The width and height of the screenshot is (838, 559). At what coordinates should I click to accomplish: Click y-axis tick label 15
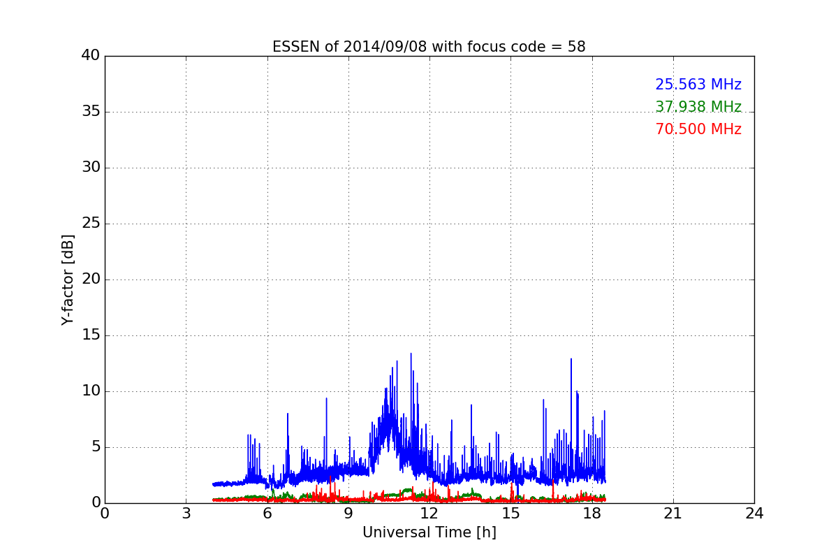click(91, 335)
